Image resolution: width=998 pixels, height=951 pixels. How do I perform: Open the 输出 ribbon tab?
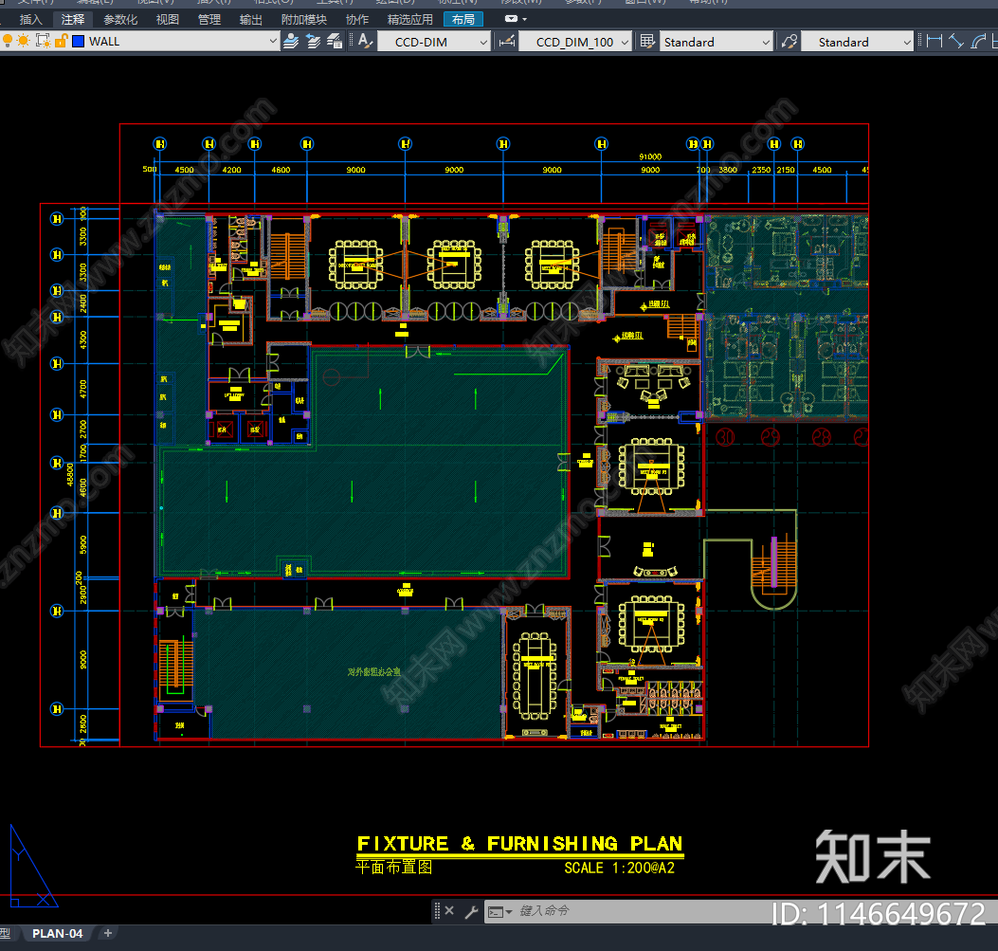251,20
